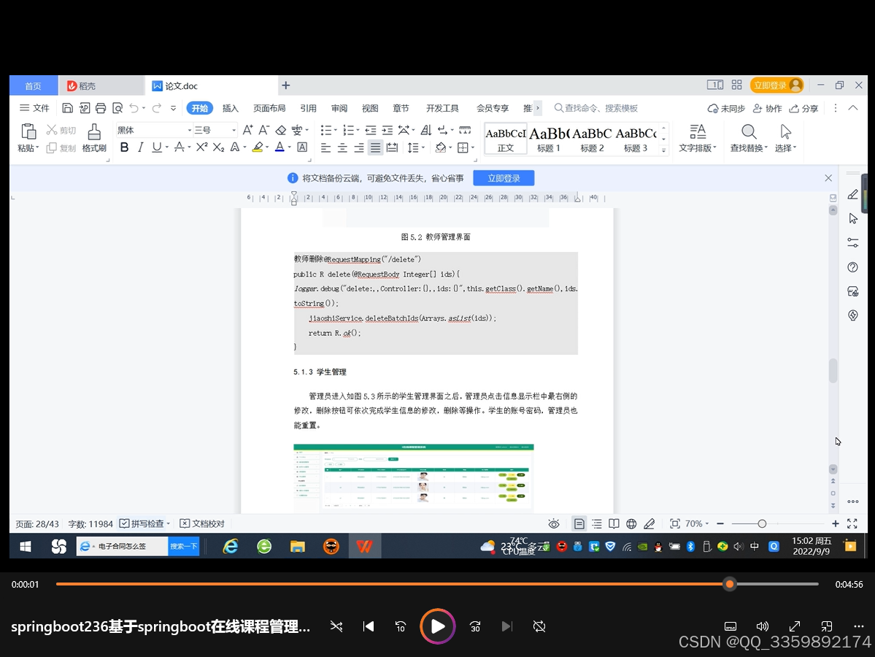Click the 立即登录 login button
875x657 pixels.
[504, 177]
